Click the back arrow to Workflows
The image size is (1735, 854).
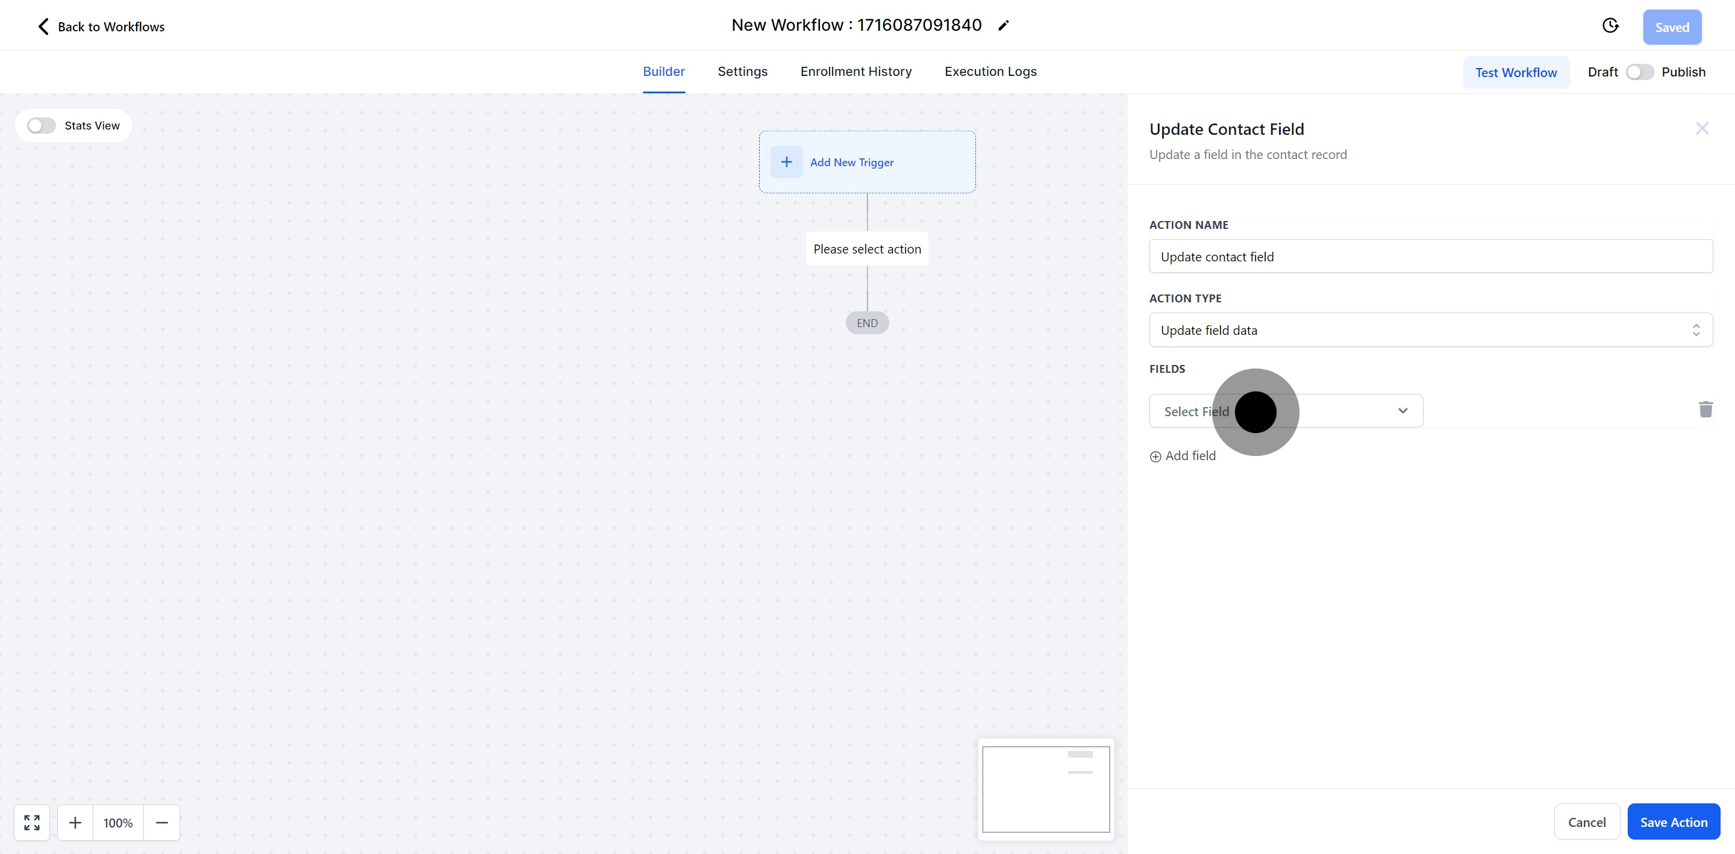43,26
